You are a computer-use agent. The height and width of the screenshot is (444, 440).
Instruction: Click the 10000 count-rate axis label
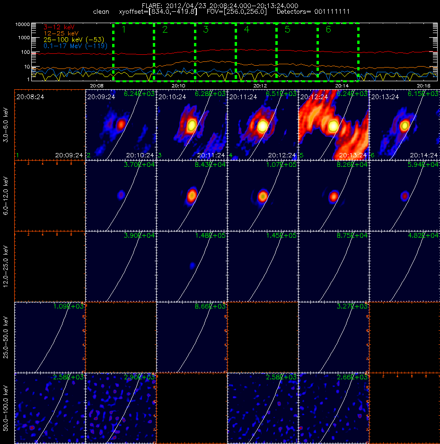click(23, 25)
